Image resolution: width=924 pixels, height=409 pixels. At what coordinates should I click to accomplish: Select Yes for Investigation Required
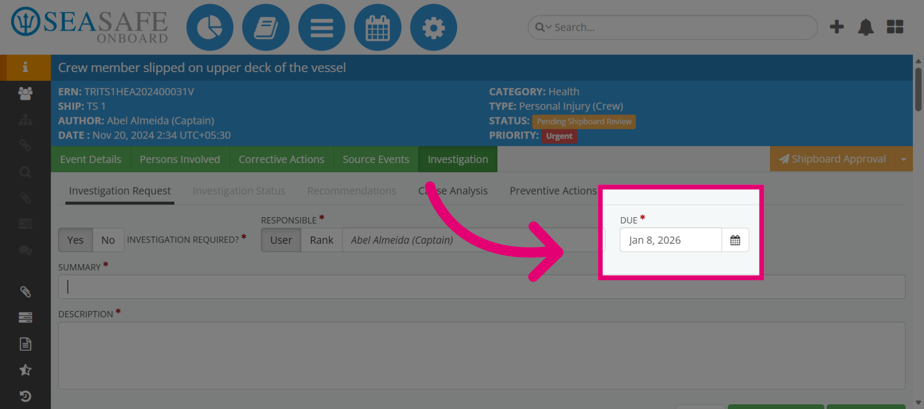point(76,240)
